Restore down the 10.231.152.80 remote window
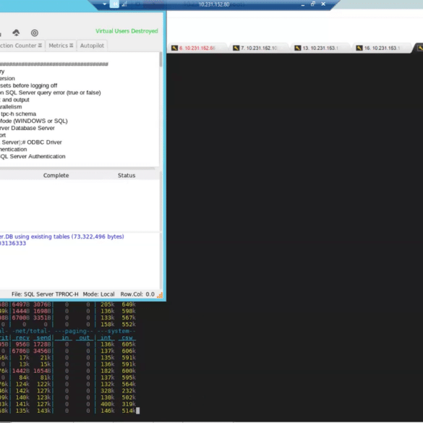Viewport: 423px width, 423px height. (313, 4)
